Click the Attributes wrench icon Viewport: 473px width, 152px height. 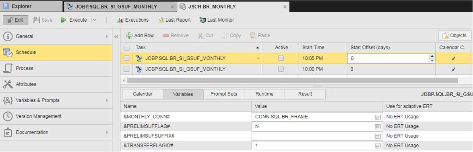click(x=8, y=84)
